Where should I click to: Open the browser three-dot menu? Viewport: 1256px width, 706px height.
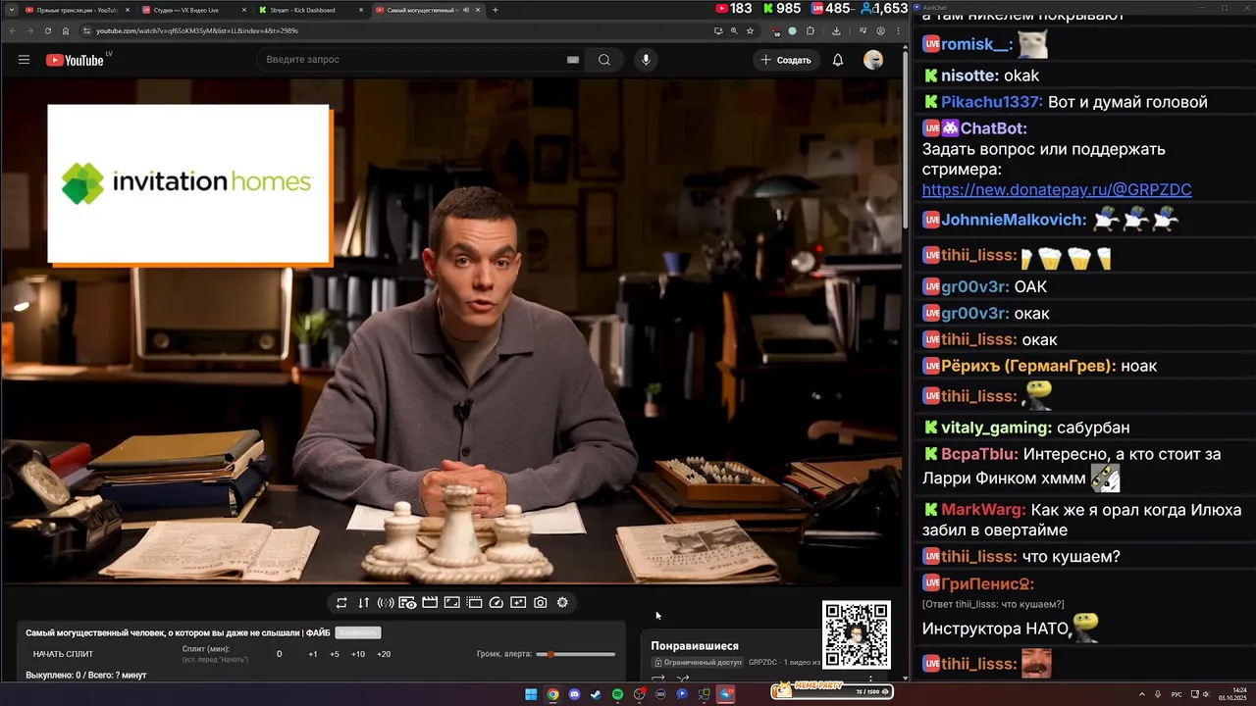click(x=898, y=30)
